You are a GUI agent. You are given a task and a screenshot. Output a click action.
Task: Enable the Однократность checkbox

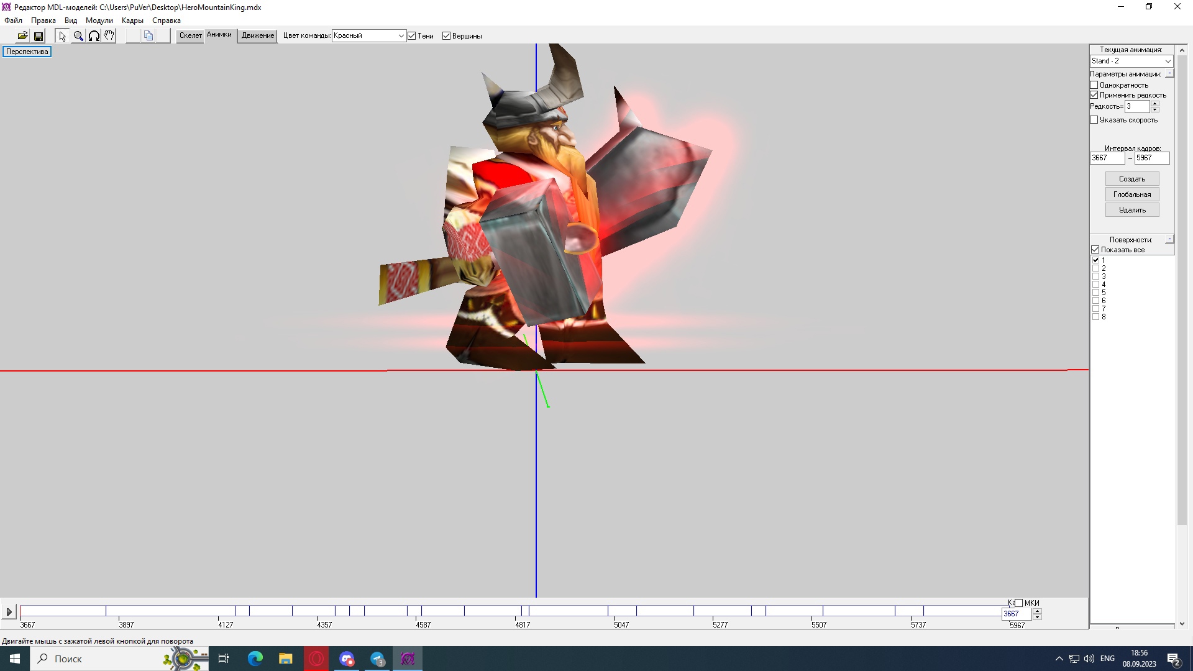point(1094,85)
